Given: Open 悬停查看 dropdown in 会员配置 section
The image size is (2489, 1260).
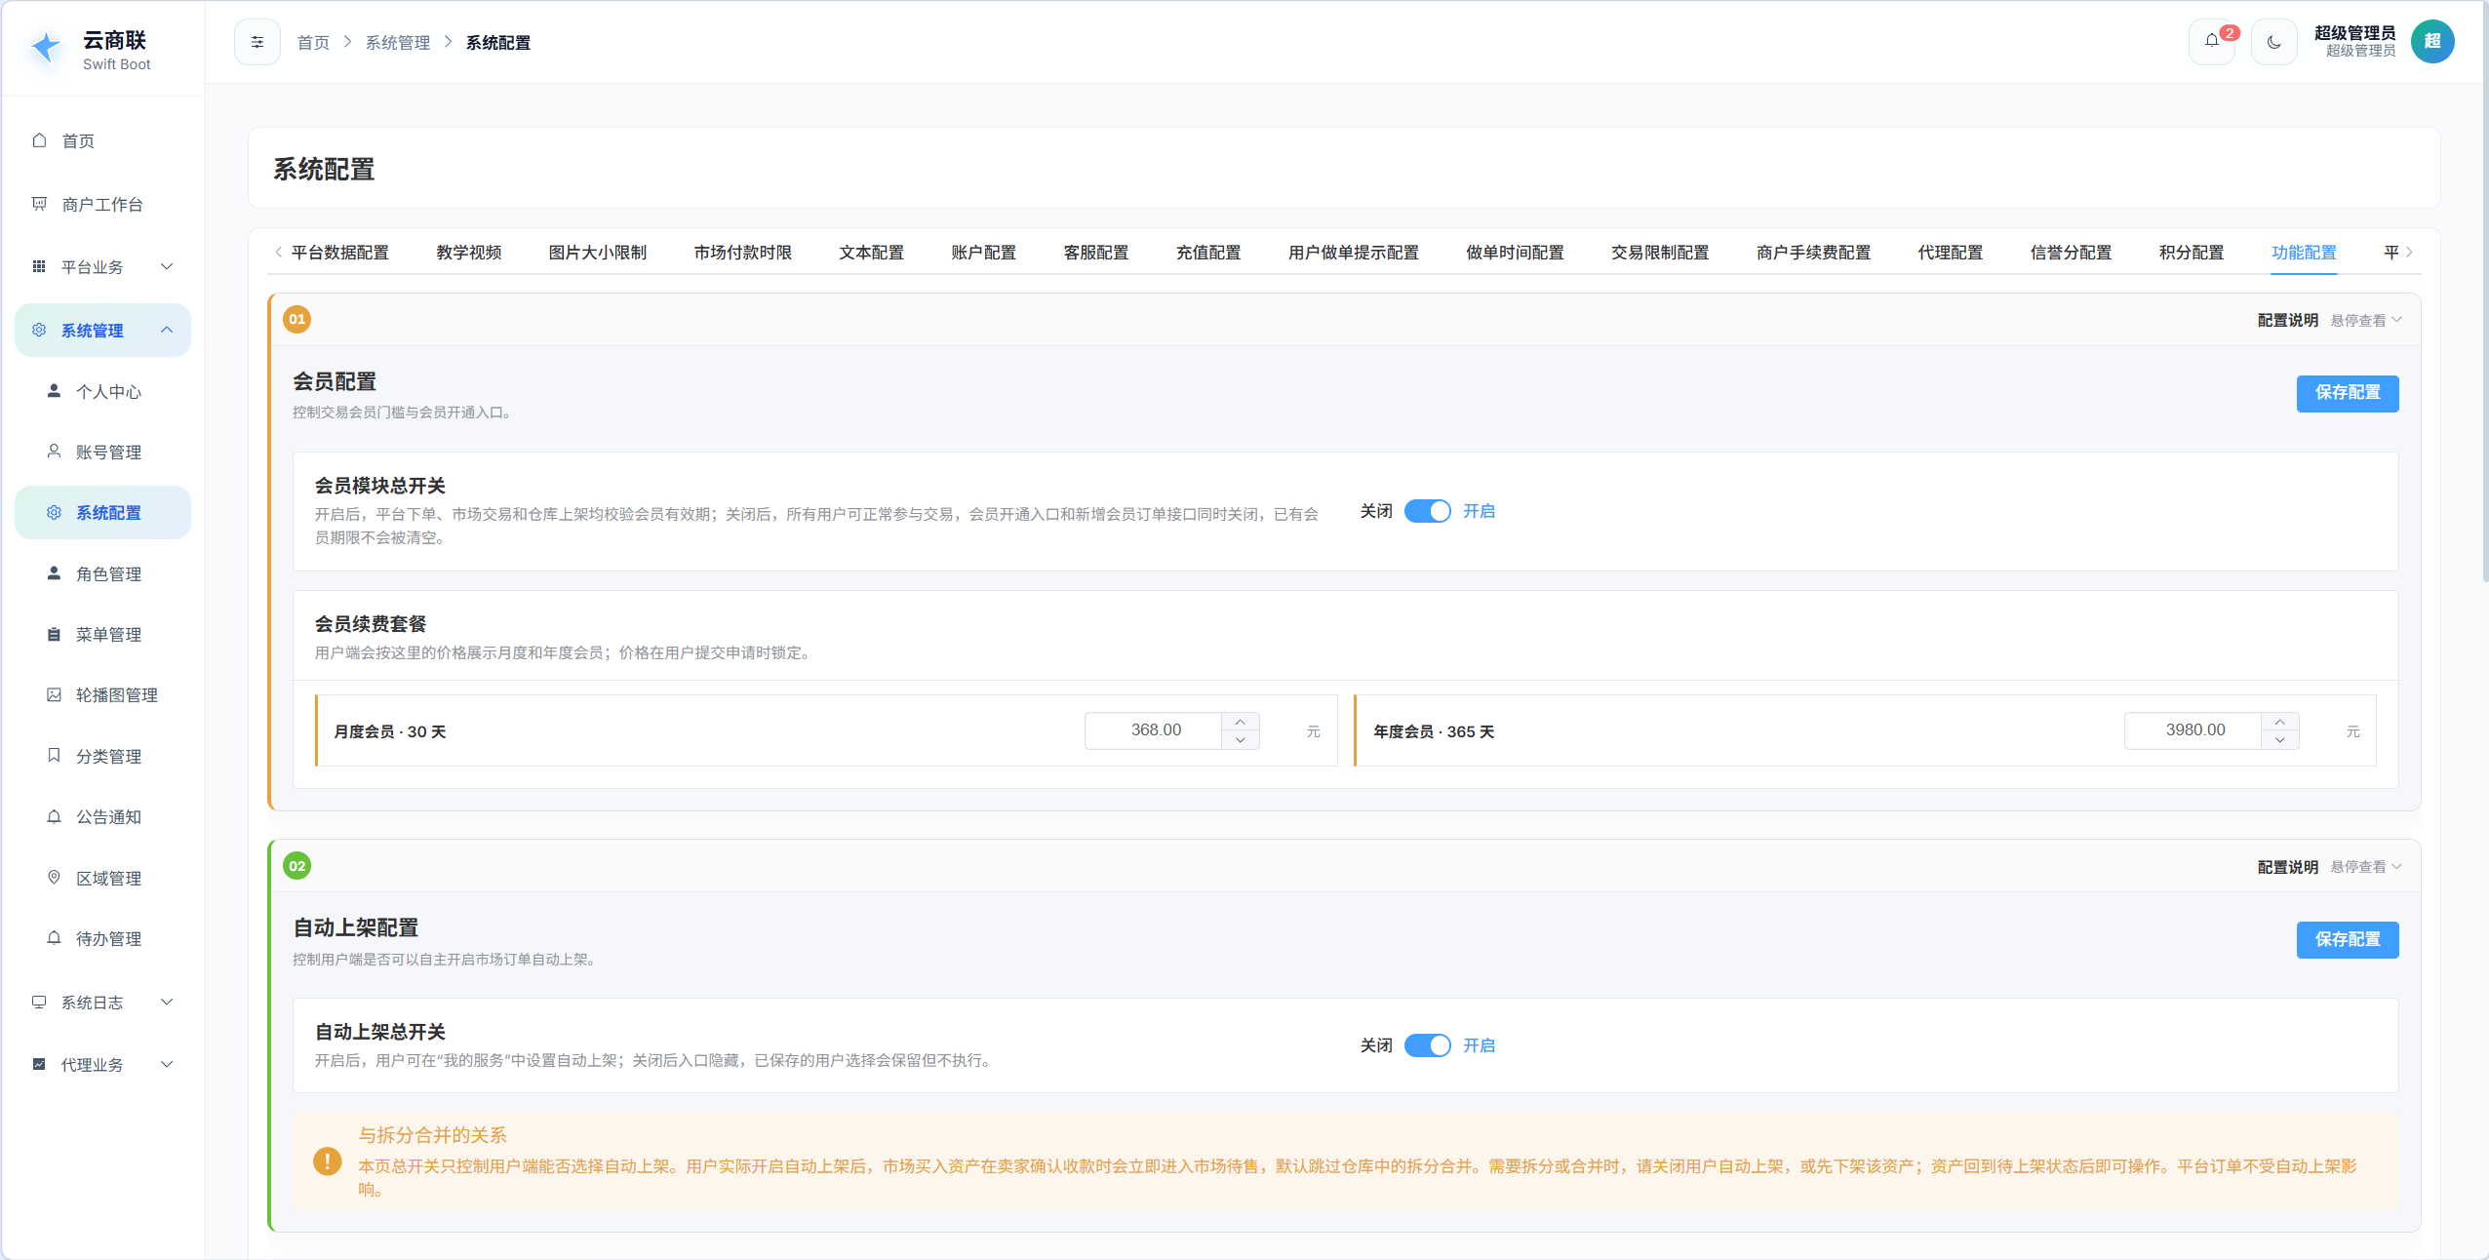Looking at the screenshot, I should [x=2366, y=320].
